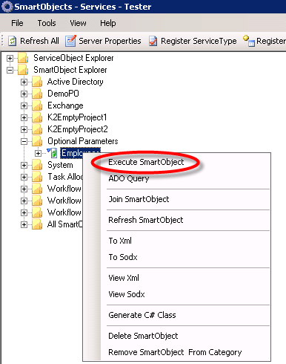Image resolution: width=286 pixels, height=364 pixels.
Task: Collapse the Optional Parameters node
Action: pyautogui.click(x=24, y=141)
